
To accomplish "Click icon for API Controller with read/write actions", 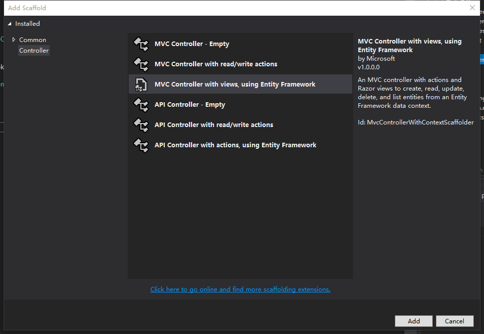I will pos(140,125).
